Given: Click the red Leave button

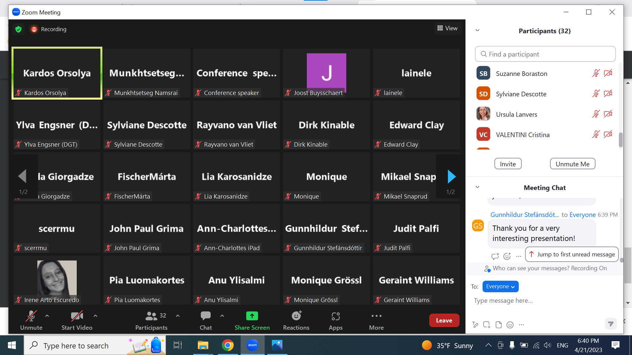Looking at the screenshot, I should tap(444, 320).
